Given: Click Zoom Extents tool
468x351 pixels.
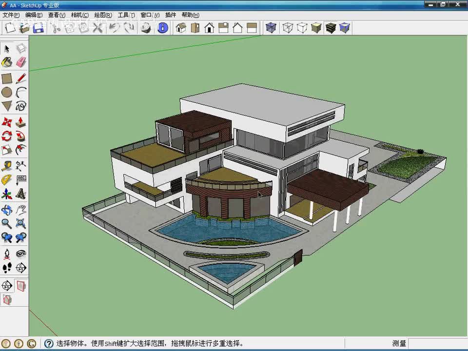Looking at the screenshot, I should click(x=21, y=224).
